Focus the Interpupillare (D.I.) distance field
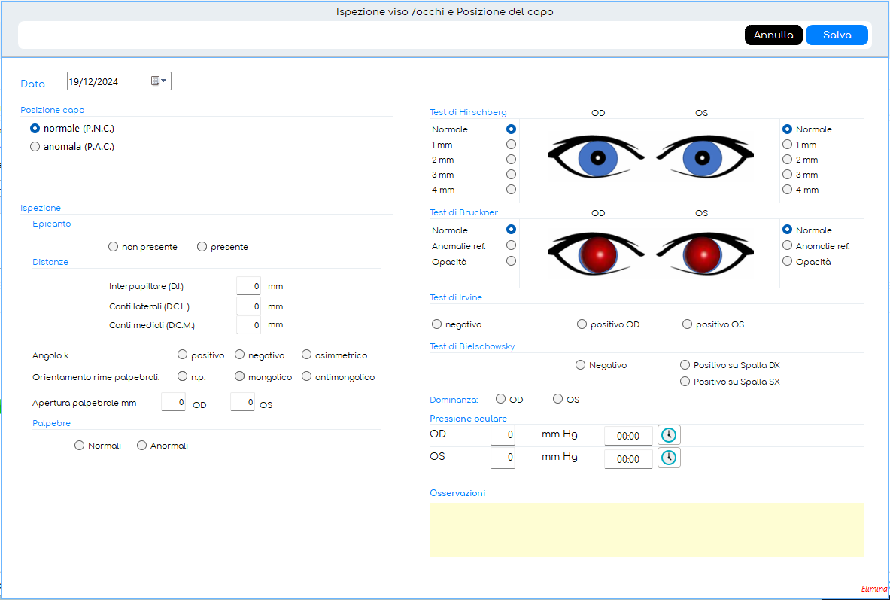Screen dimensions: 890x600 coord(248,286)
